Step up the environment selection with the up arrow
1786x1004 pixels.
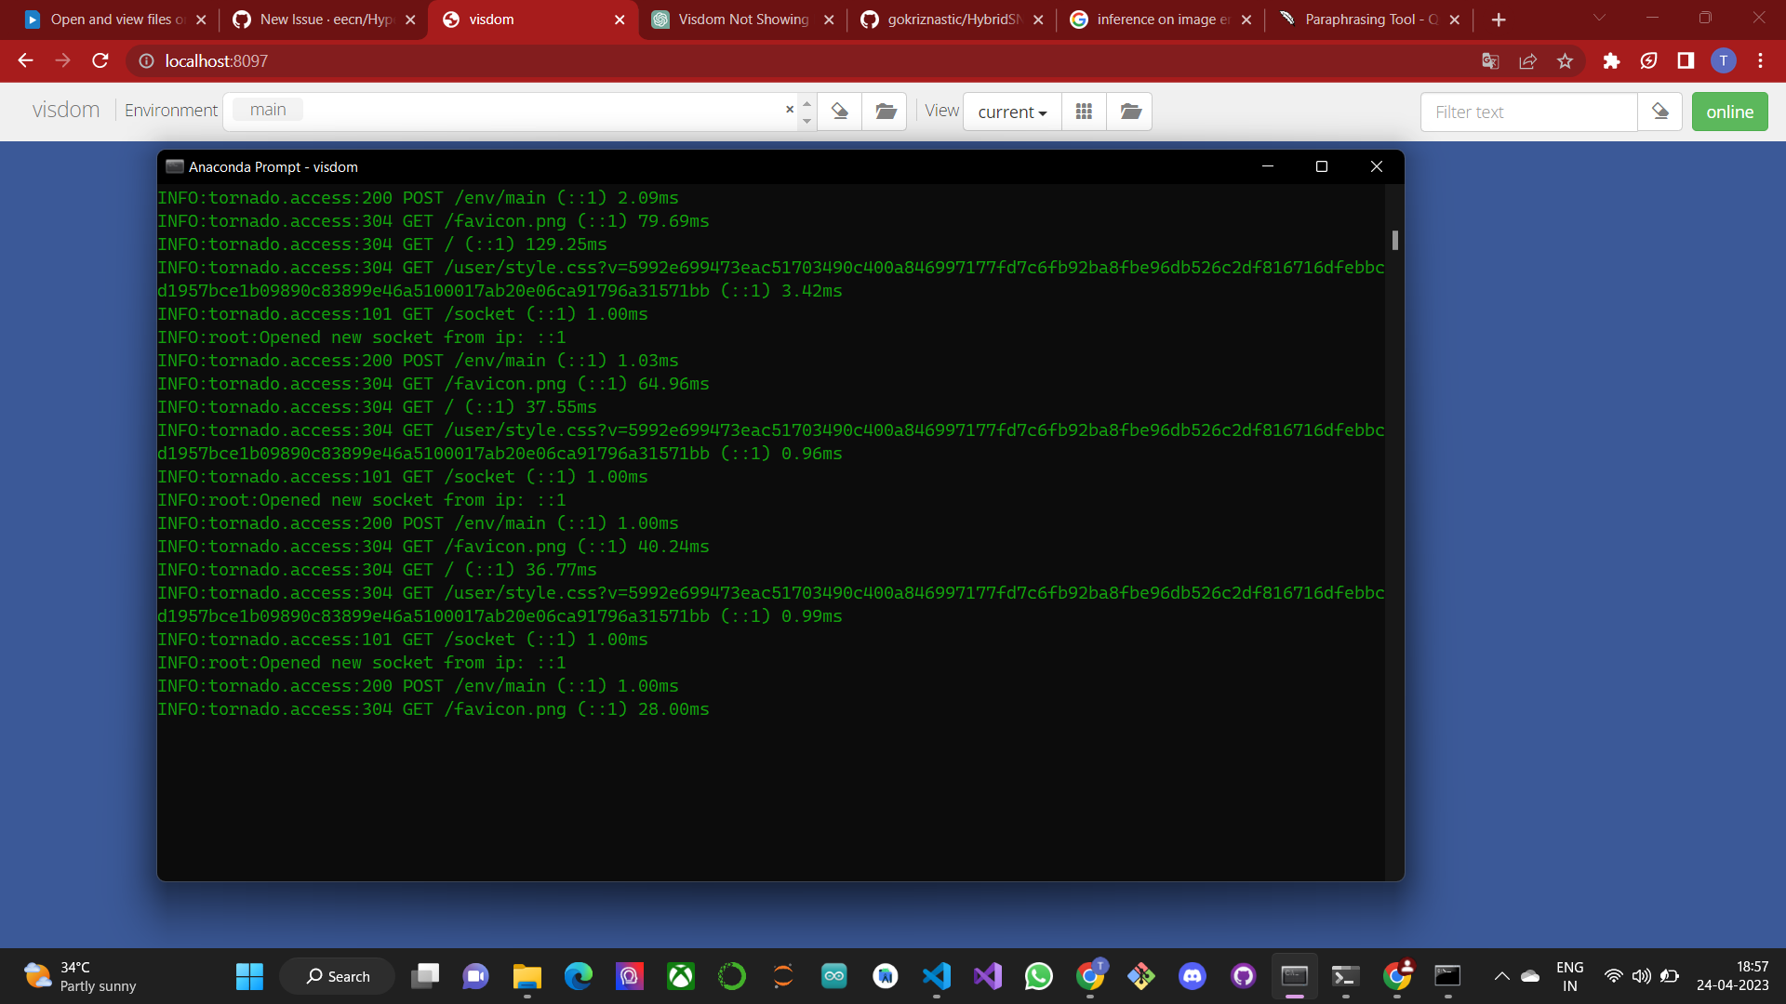pos(806,102)
